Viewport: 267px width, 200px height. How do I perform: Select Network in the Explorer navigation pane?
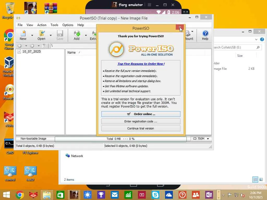pos(74,156)
